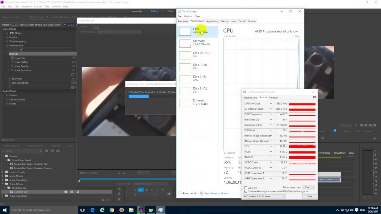Click the New Custom Bin folder icon

tap(103, 200)
